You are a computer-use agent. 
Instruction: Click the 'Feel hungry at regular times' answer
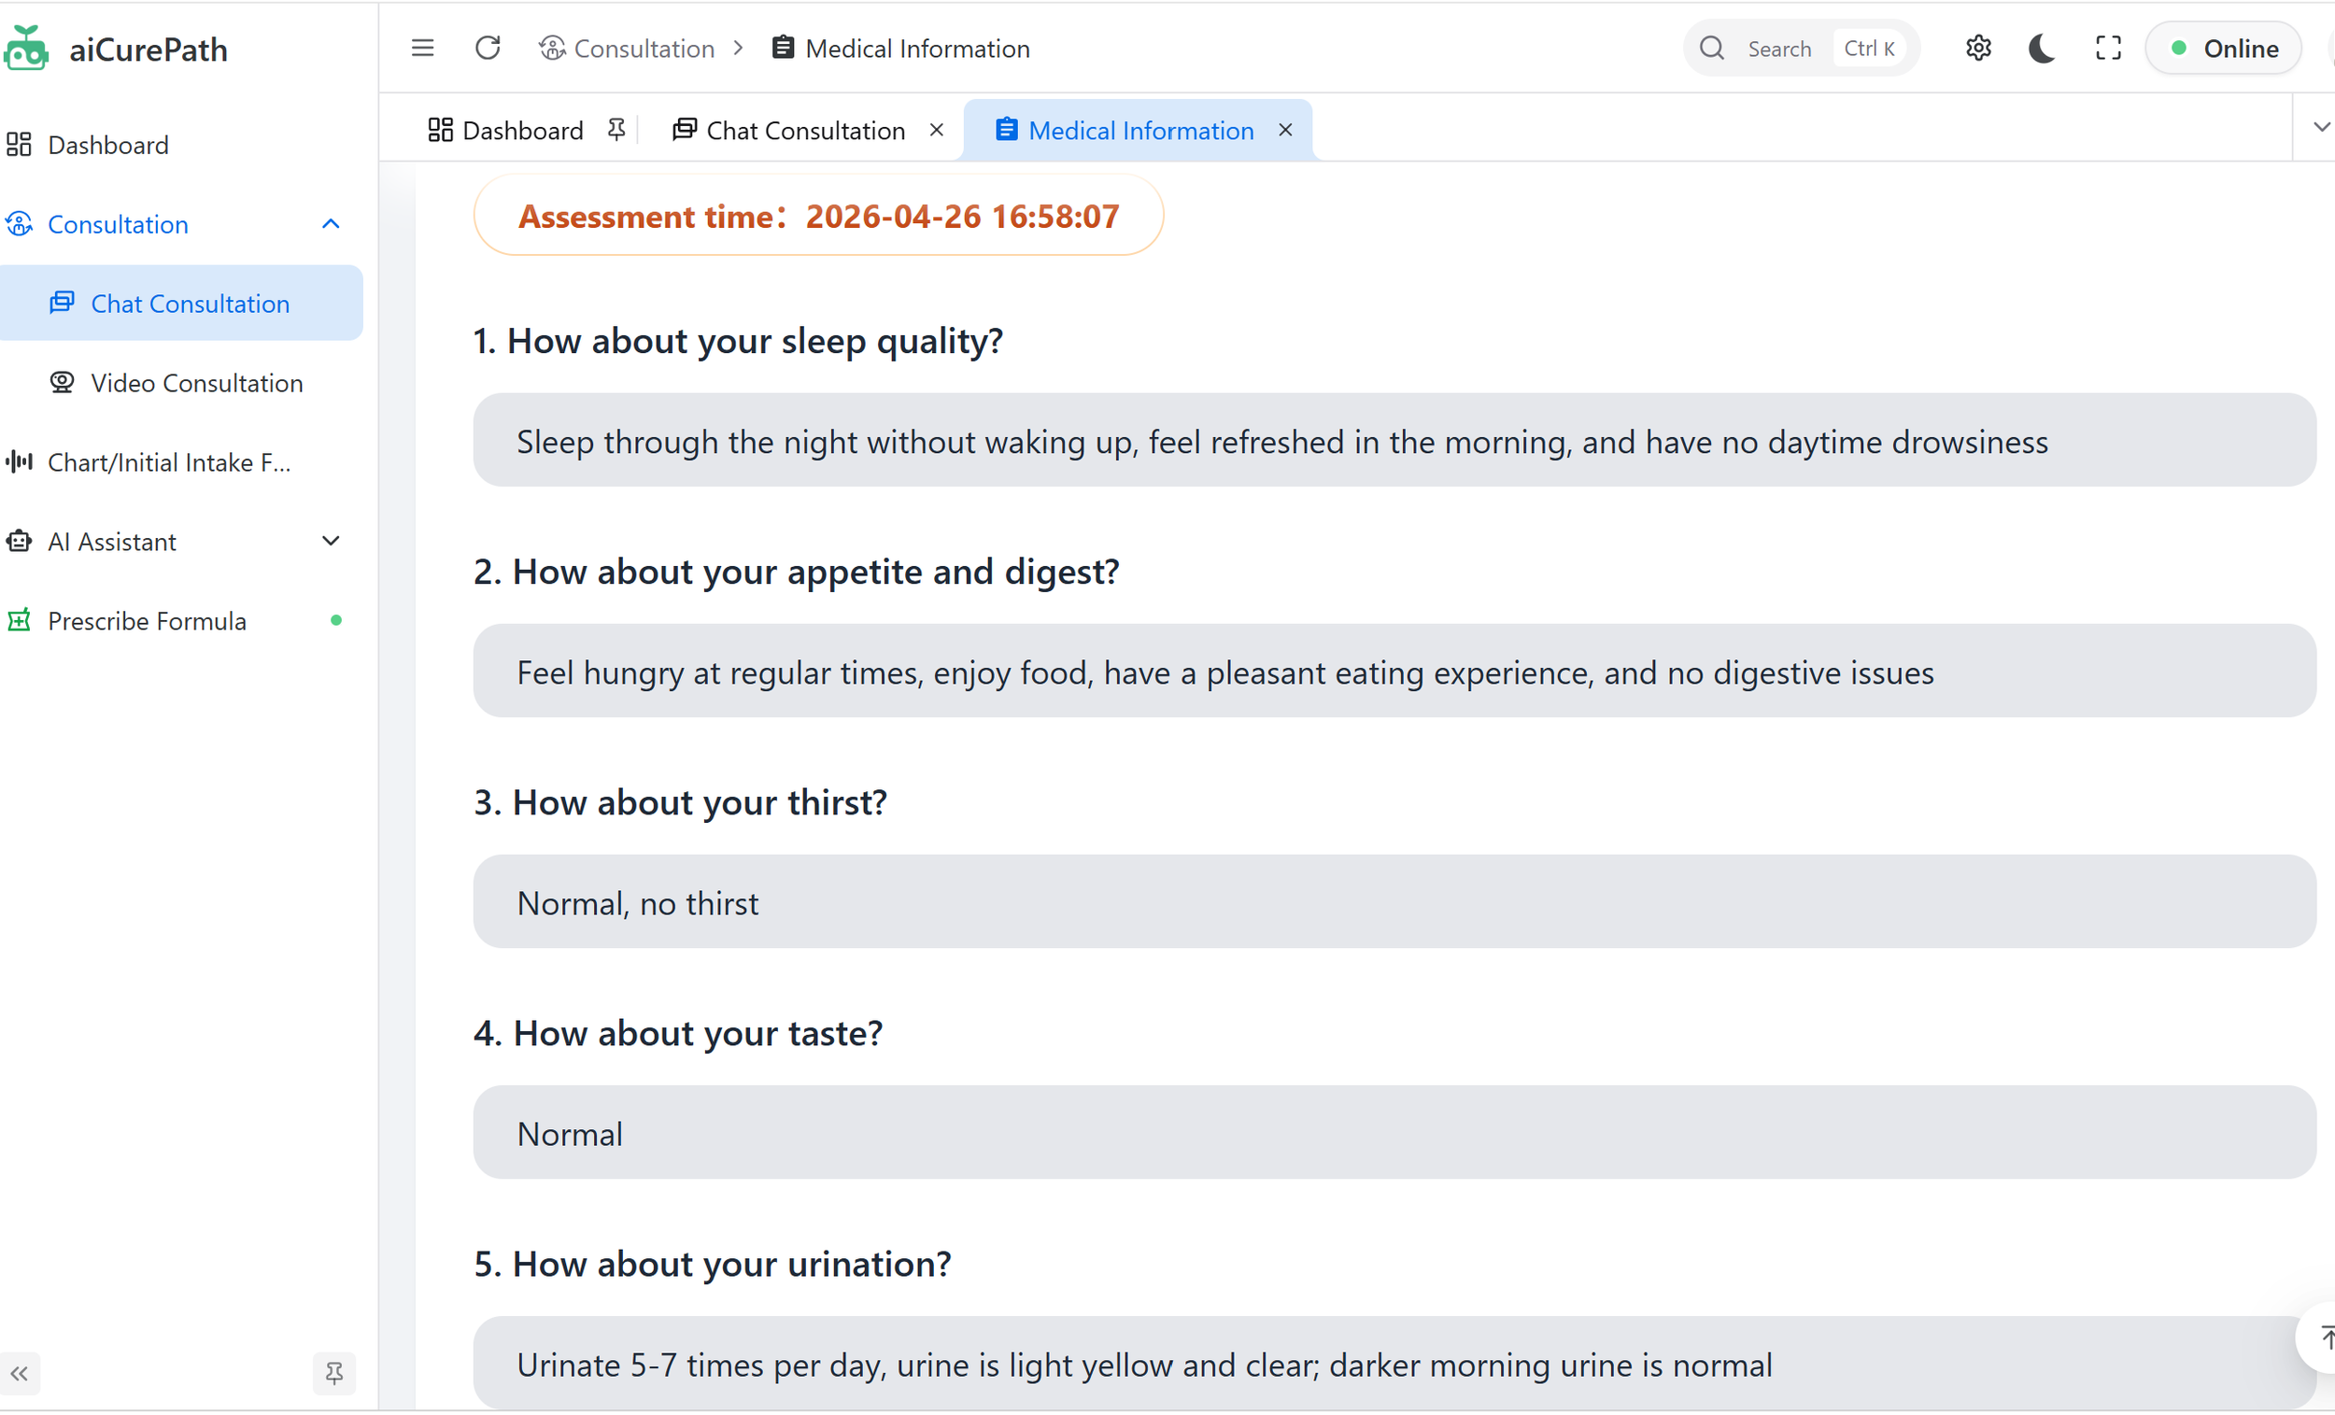(1395, 672)
